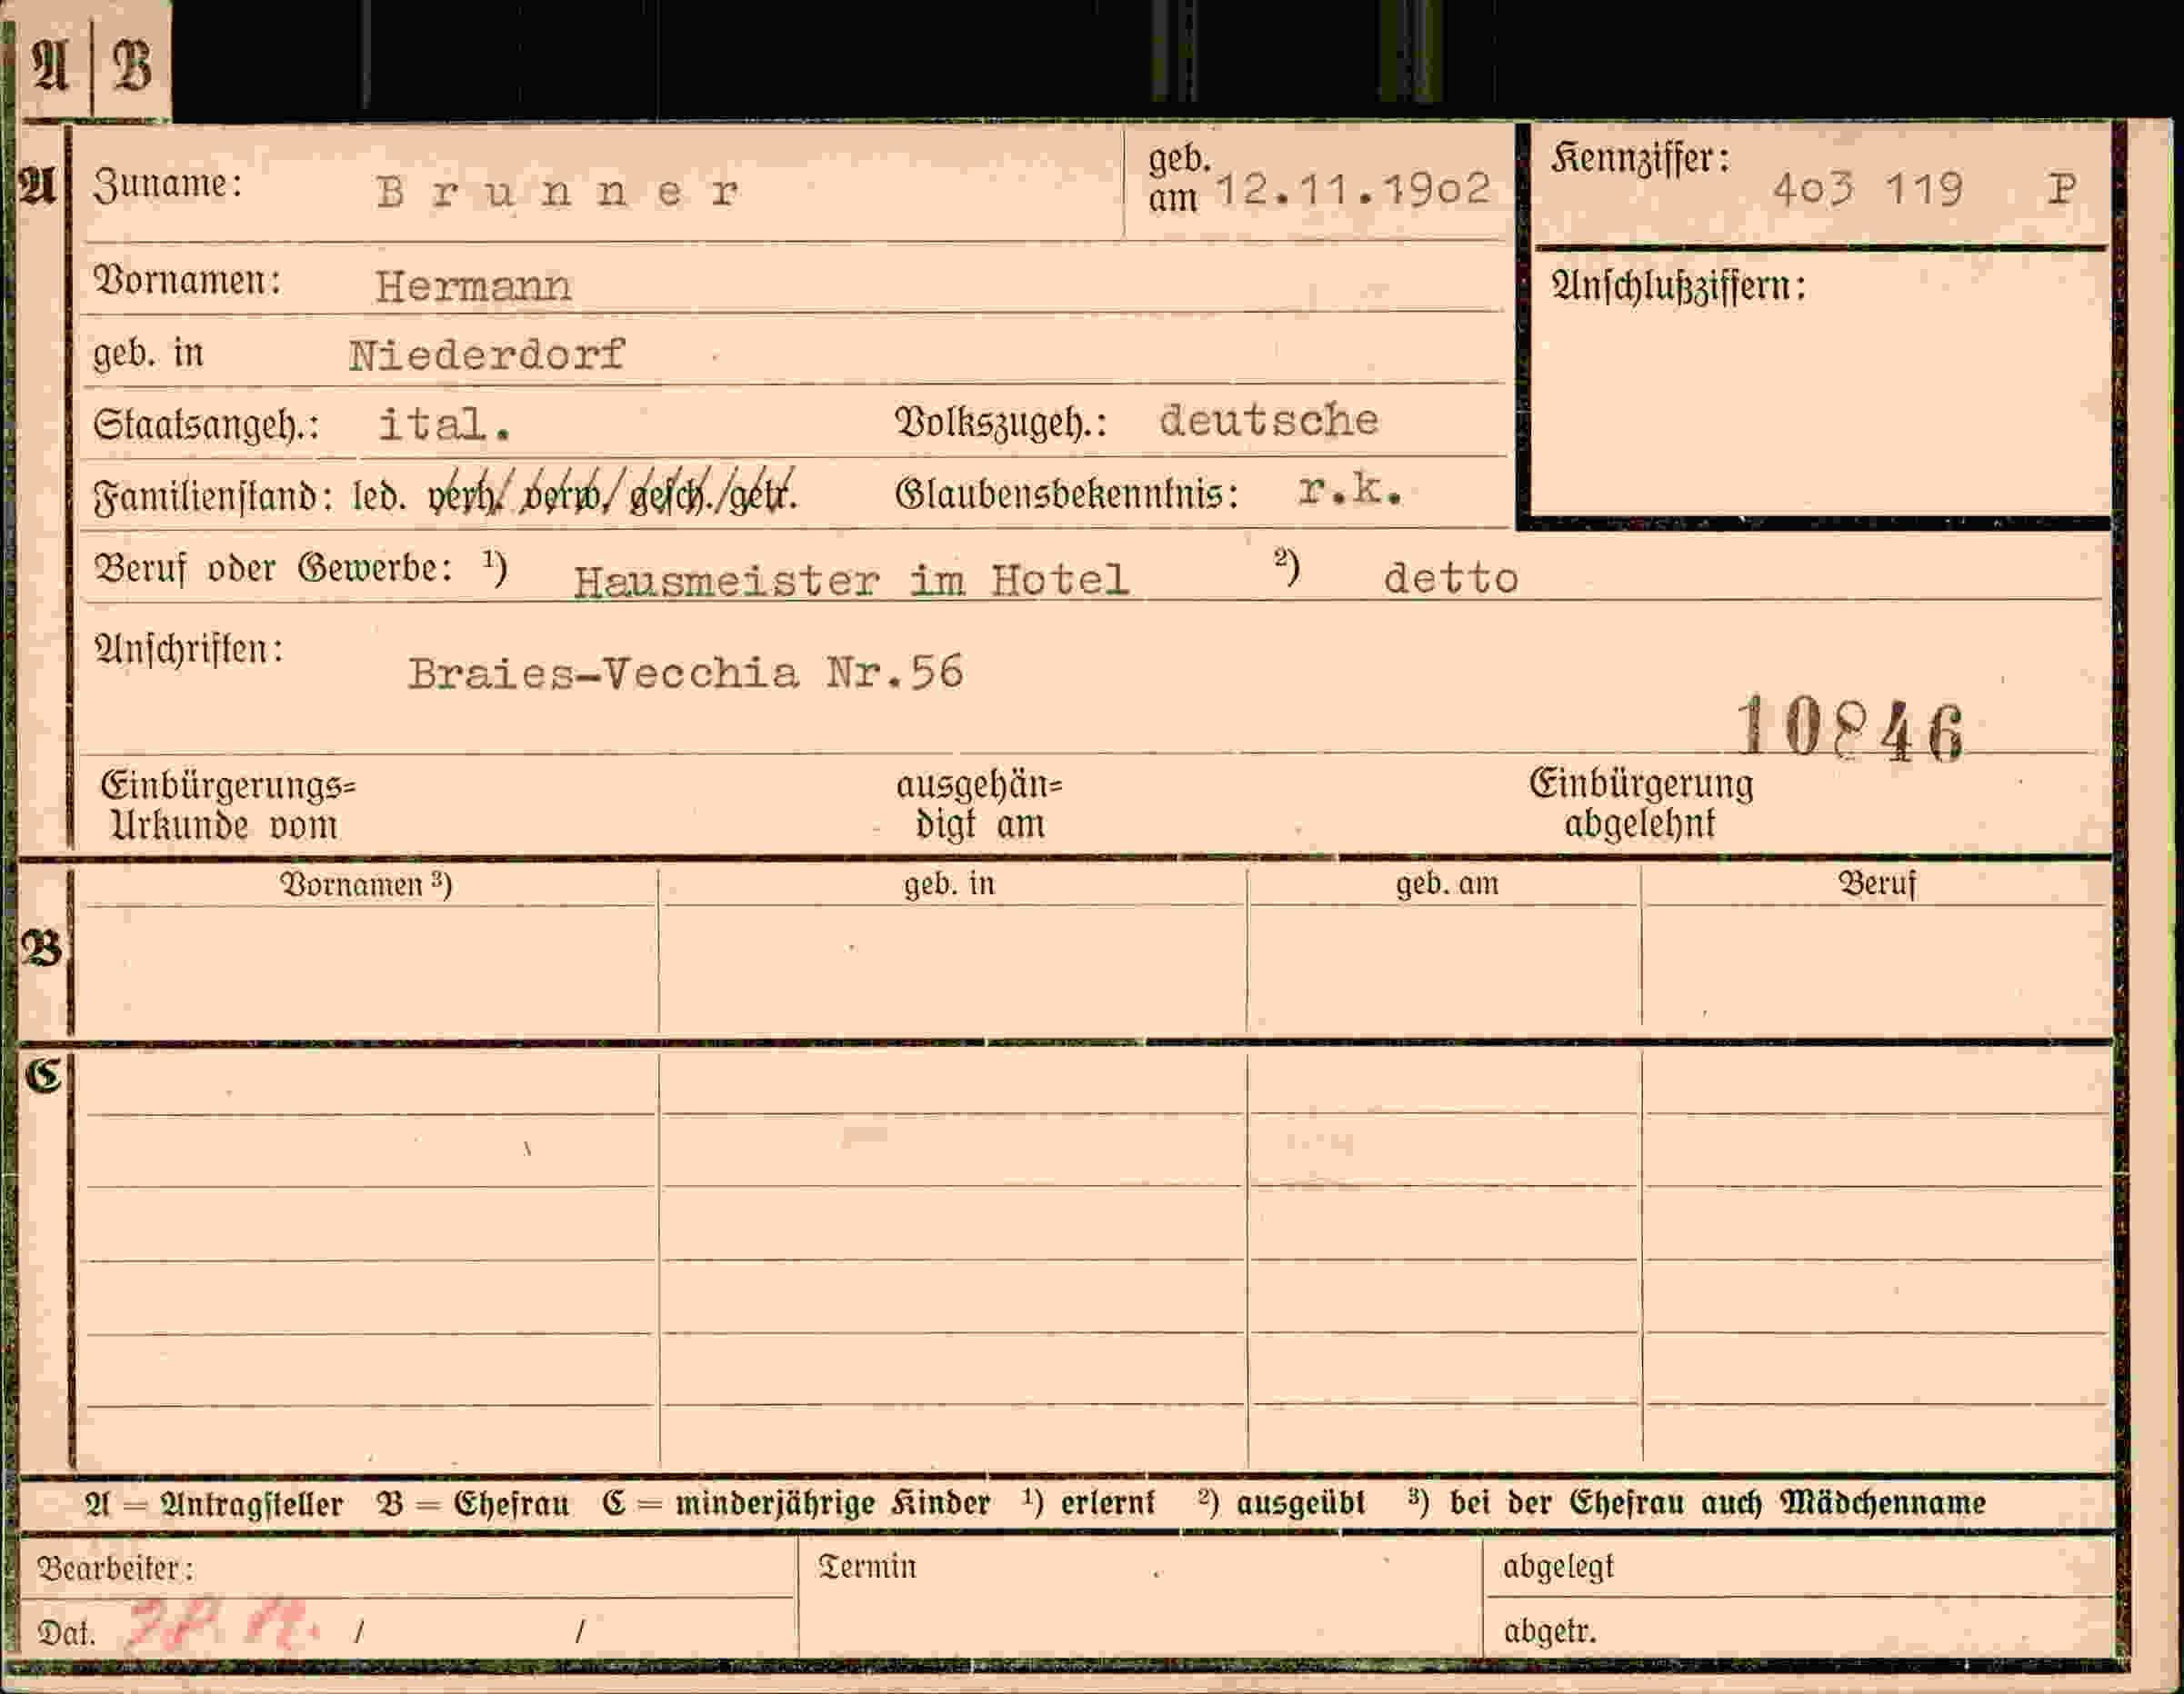Click the 'ausgehändigt am' label
Screen dimensions: 2184x1694
(x=979, y=804)
